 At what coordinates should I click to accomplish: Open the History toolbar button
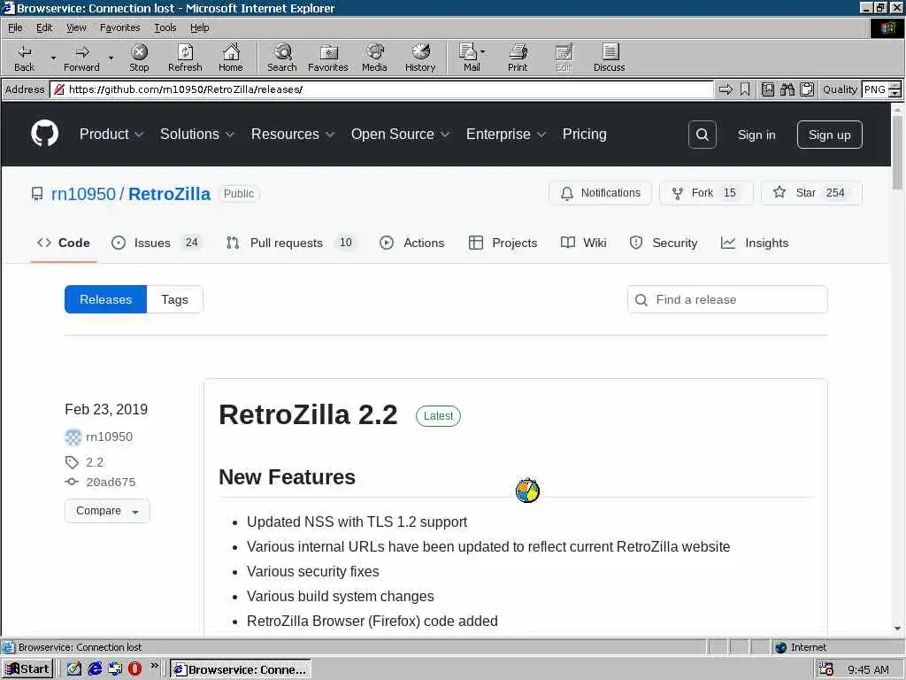(x=420, y=58)
